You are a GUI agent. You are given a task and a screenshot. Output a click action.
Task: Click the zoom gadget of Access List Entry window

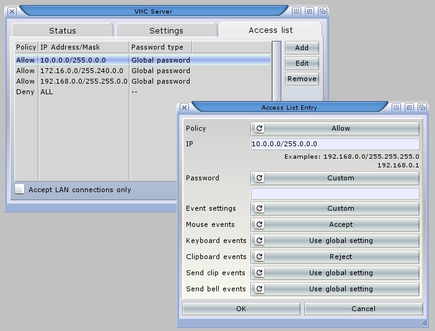(409, 107)
